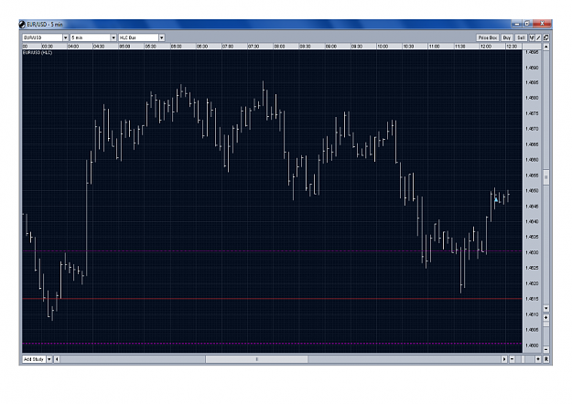Click the EUR/USD (HLC) chart label
This screenshot has height=404, width=572.
click(x=38, y=53)
